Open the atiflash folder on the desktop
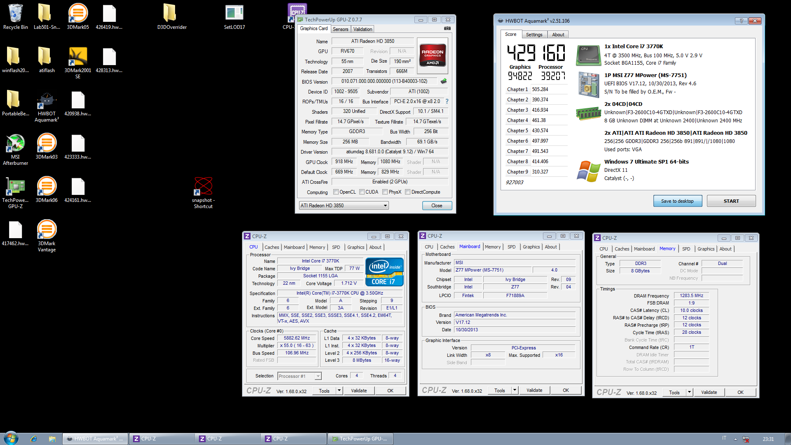 point(47,60)
